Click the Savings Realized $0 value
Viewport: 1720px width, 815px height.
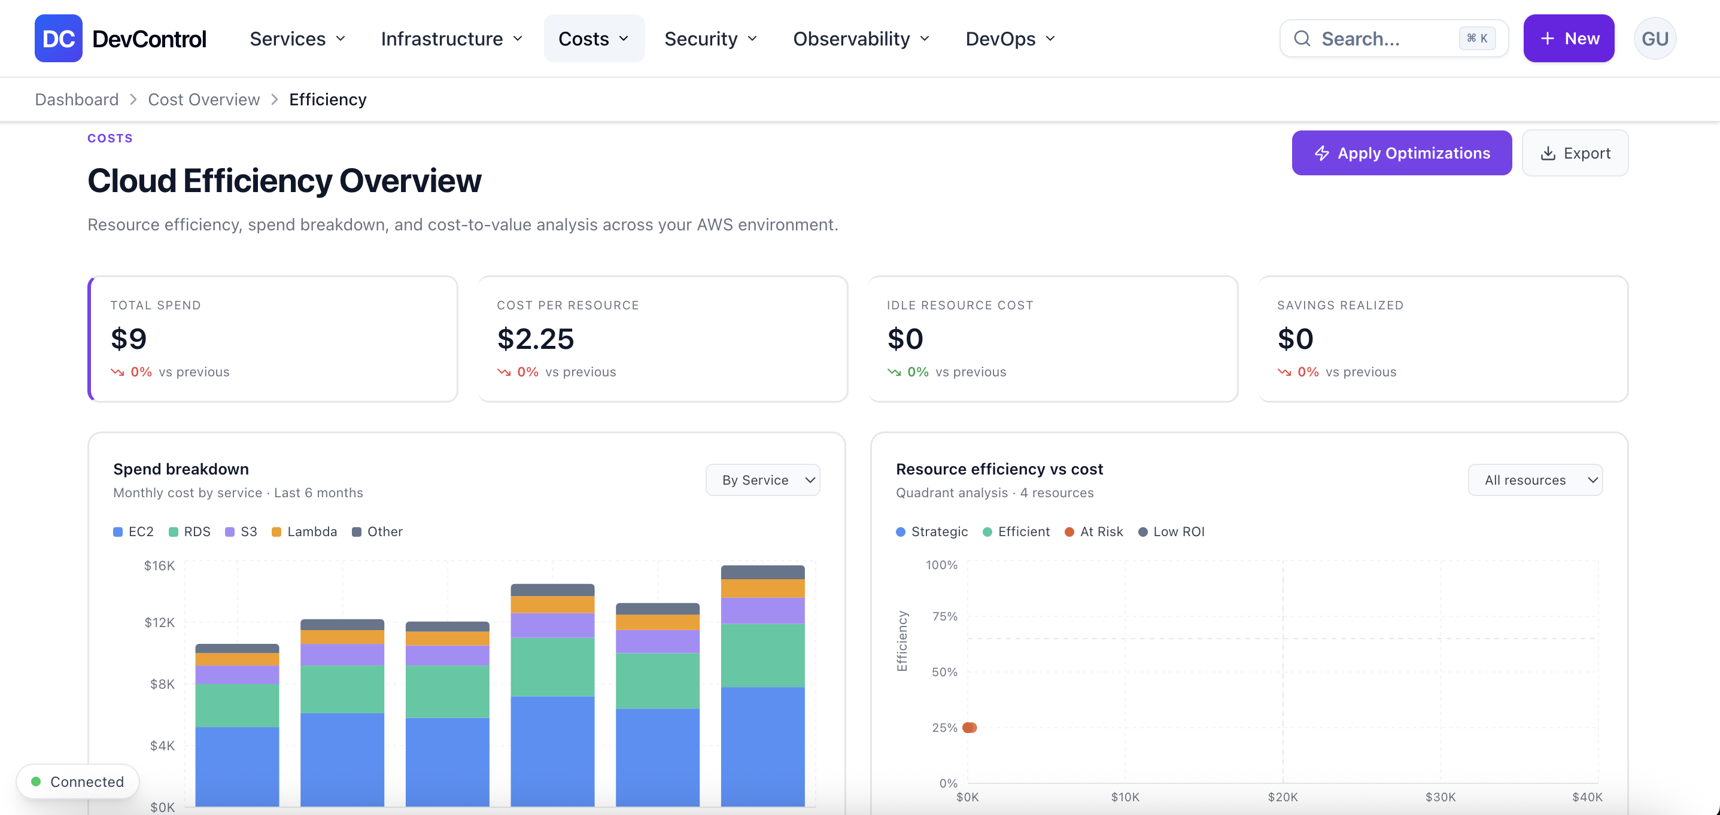click(1294, 339)
